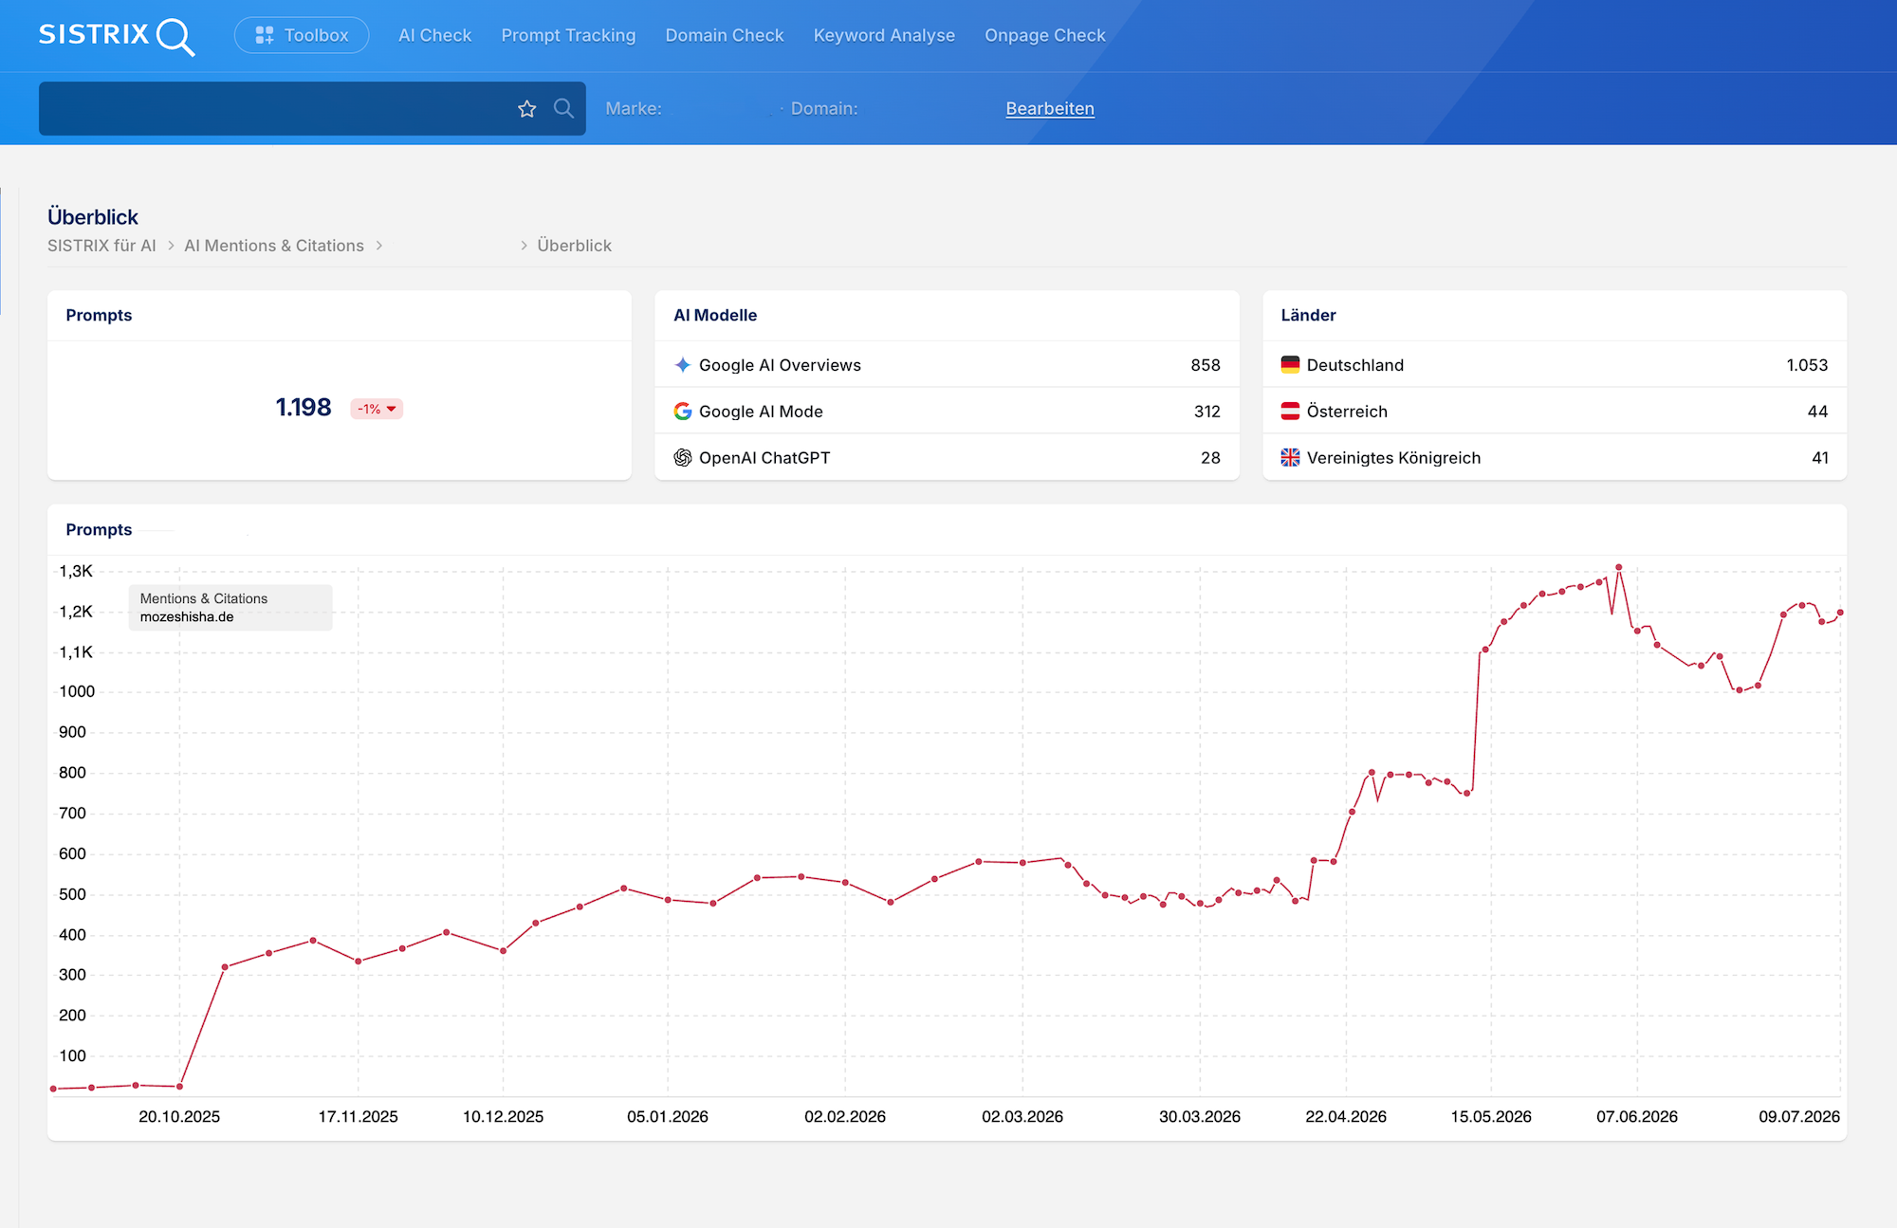
Task: Click the OpenAI ChatGPT logo icon
Action: point(682,458)
